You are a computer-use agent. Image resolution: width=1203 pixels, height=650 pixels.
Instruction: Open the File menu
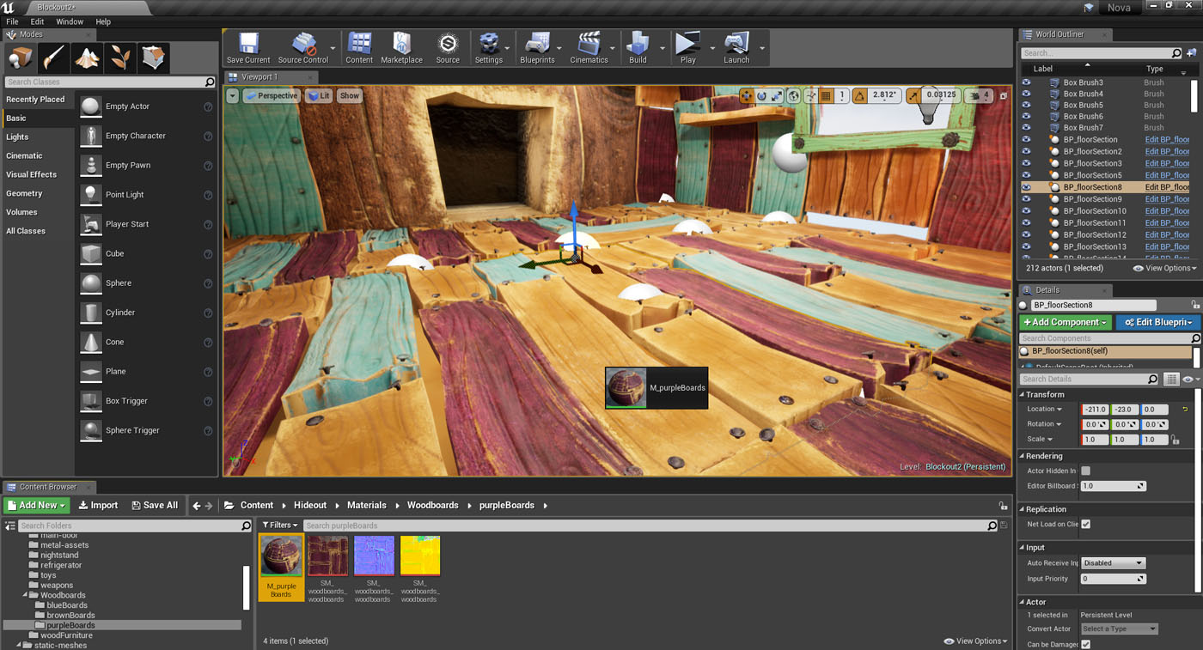pyautogui.click(x=12, y=21)
